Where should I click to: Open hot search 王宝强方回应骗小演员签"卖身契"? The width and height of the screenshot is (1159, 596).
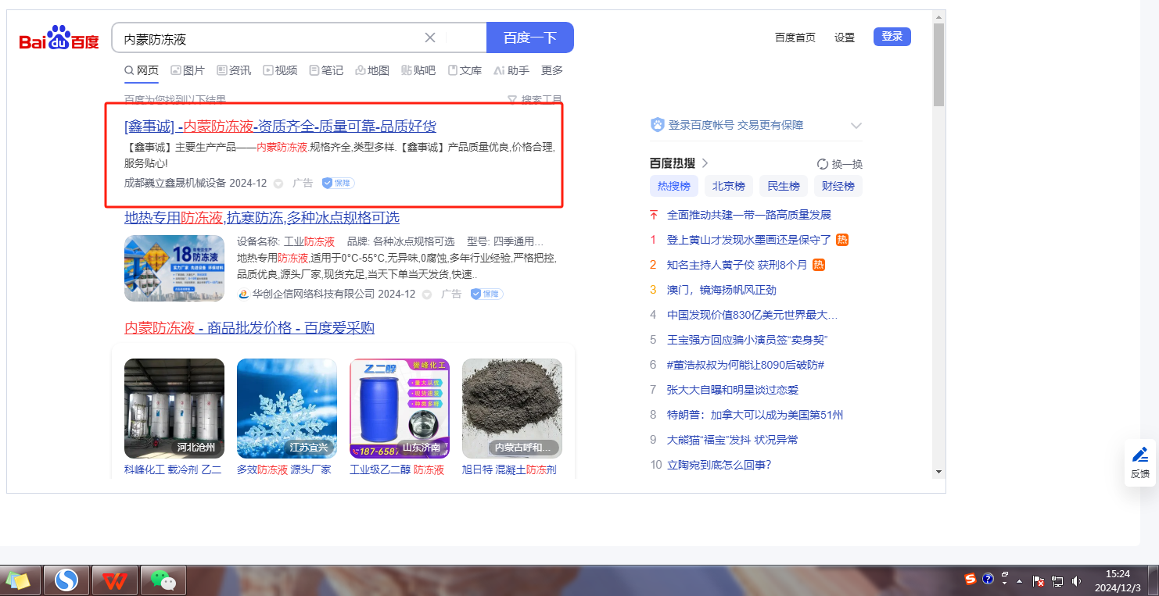(x=748, y=340)
